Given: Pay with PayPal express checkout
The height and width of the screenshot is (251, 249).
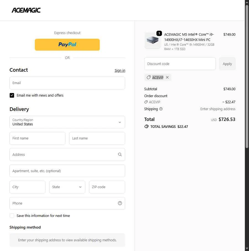Looking at the screenshot, I should coord(67,45).
